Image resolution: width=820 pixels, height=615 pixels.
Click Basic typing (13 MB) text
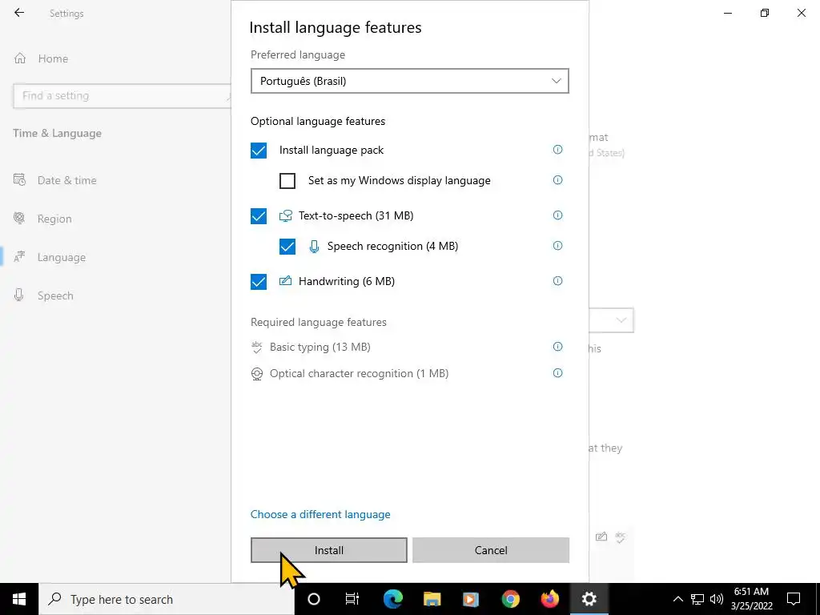320,347
